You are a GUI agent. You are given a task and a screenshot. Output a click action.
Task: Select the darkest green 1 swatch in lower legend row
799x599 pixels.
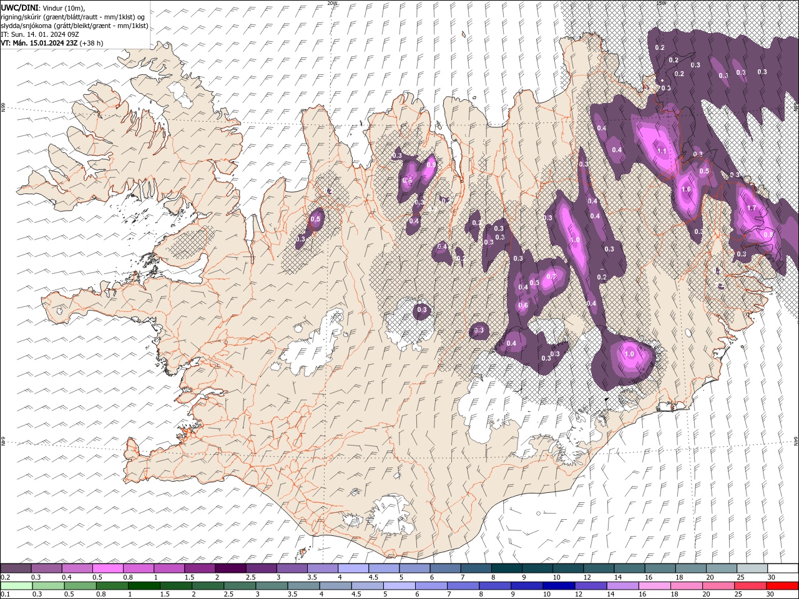[144, 586]
